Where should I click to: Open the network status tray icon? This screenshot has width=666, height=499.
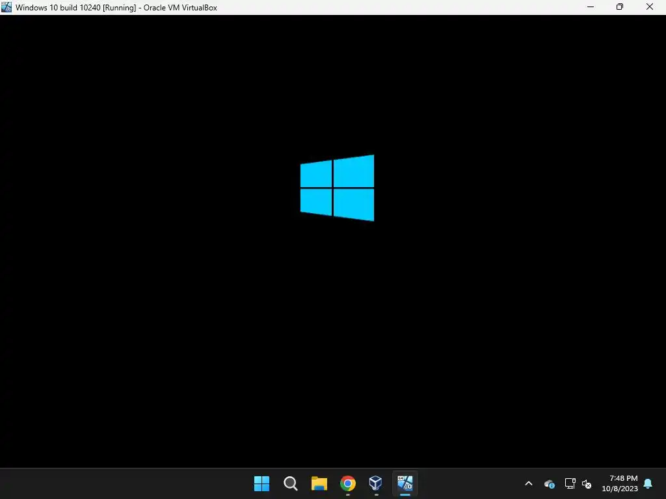[570, 483]
